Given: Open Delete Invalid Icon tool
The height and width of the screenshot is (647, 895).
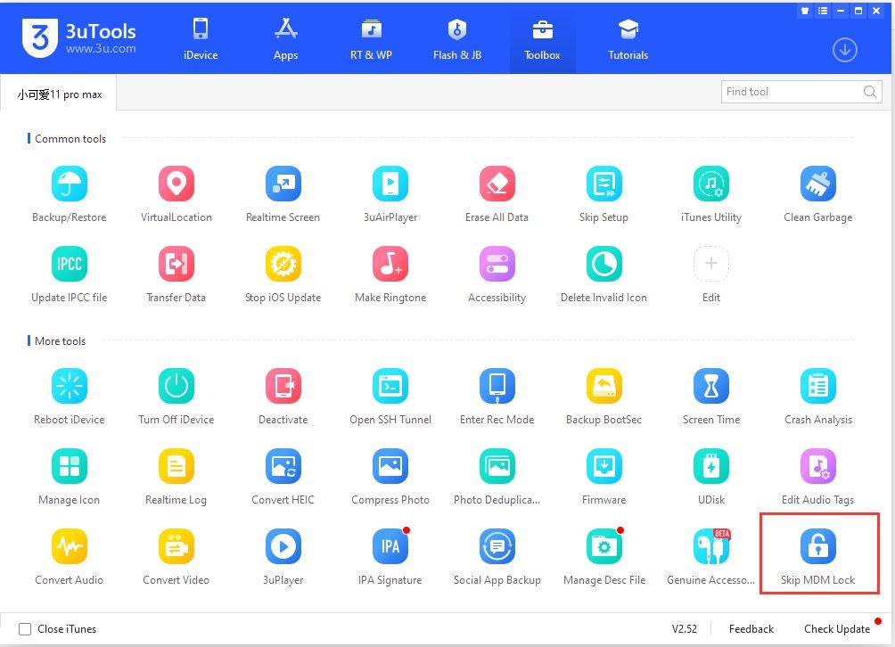Looking at the screenshot, I should [x=604, y=274].
